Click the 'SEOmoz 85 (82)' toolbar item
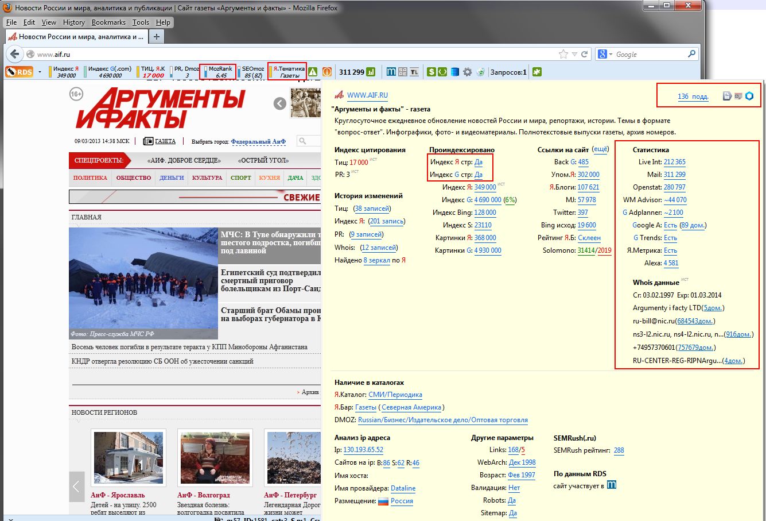The width and height of the screenshot is (766, 521). pyautogui.click(x=251, y=72)
